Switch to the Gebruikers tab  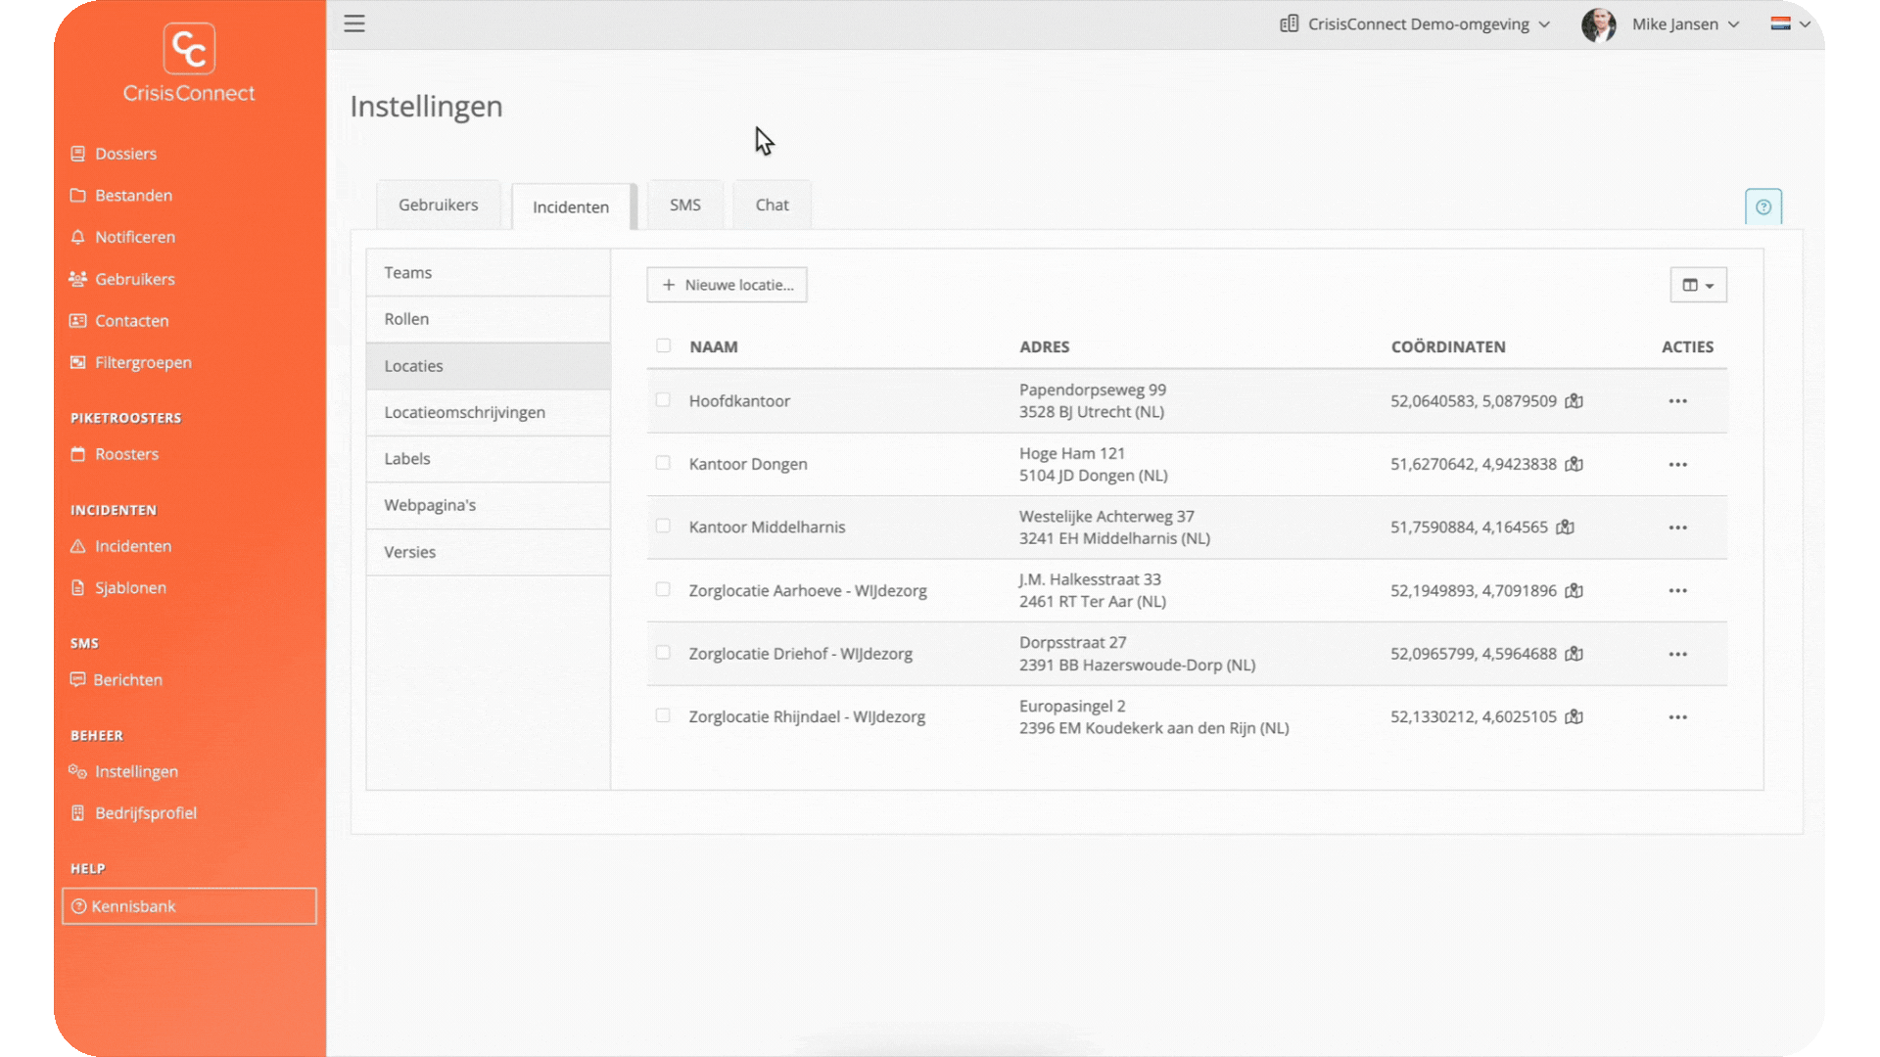click(438, 205)
